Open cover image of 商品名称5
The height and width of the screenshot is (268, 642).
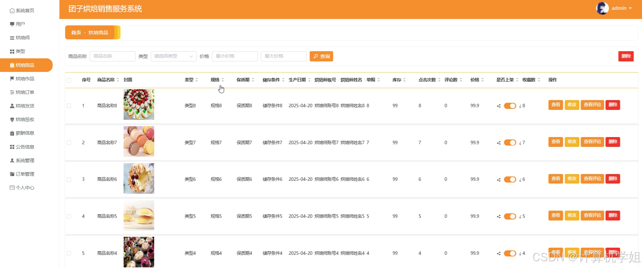coord(139,215)
